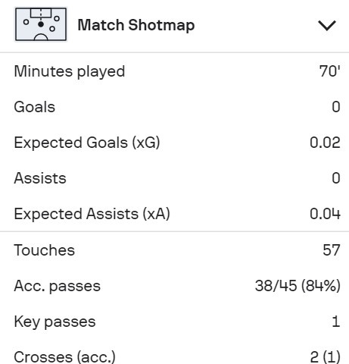
Task: Select the Key passes label
Action: 55,322
